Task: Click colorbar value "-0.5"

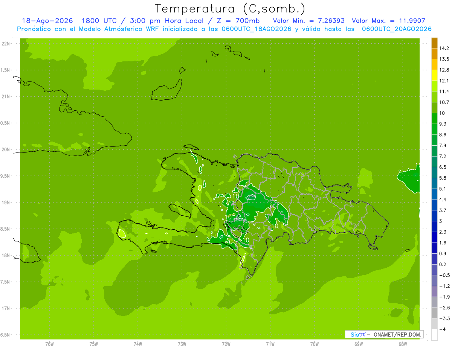Action: pos(444,275)
